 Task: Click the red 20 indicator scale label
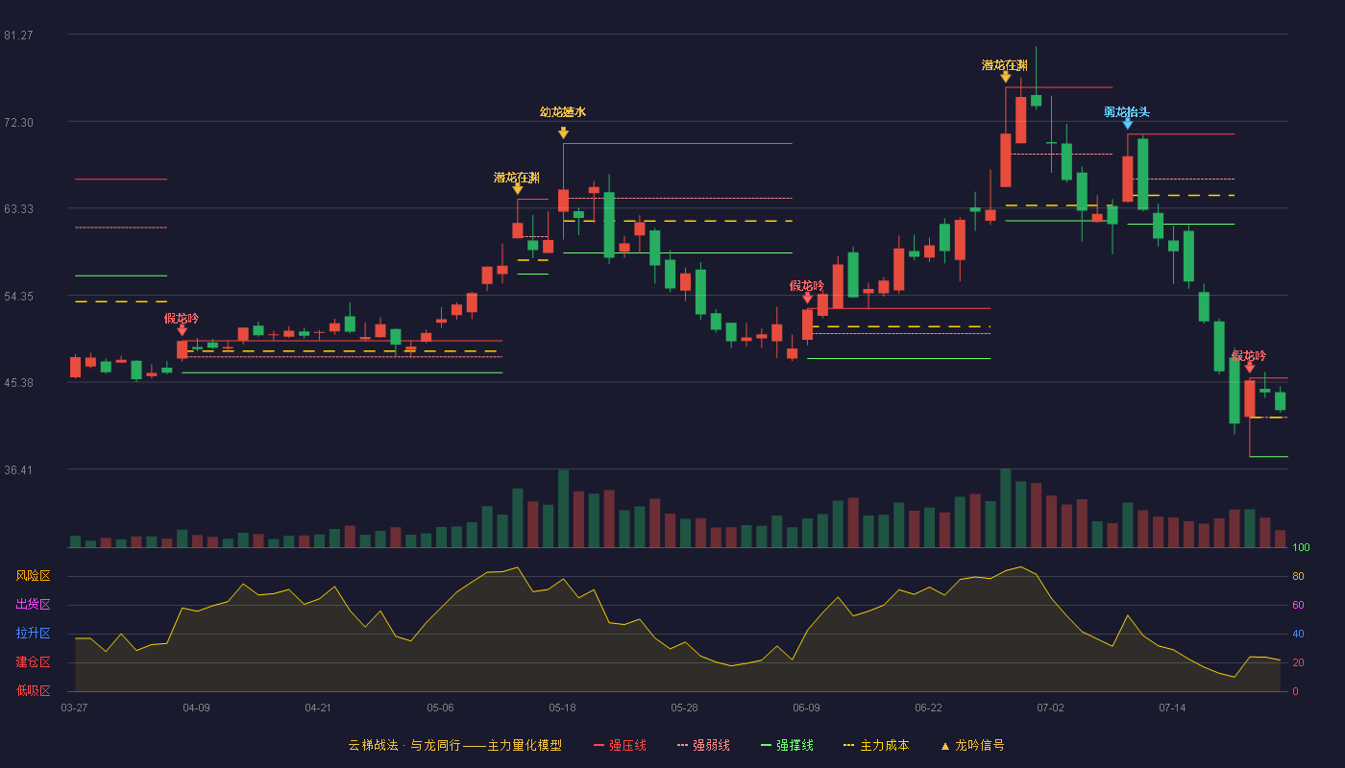pos(1298,663)
